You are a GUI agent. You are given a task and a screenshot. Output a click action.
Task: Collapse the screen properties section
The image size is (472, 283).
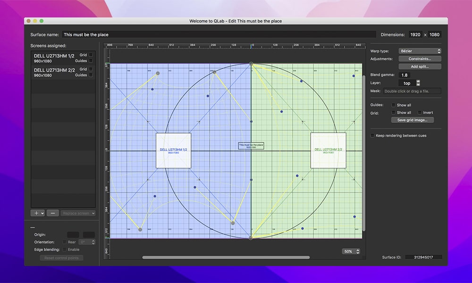(x=32, y=227)
